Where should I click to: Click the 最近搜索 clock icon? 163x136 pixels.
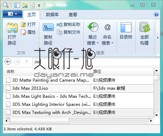point(93,27)
